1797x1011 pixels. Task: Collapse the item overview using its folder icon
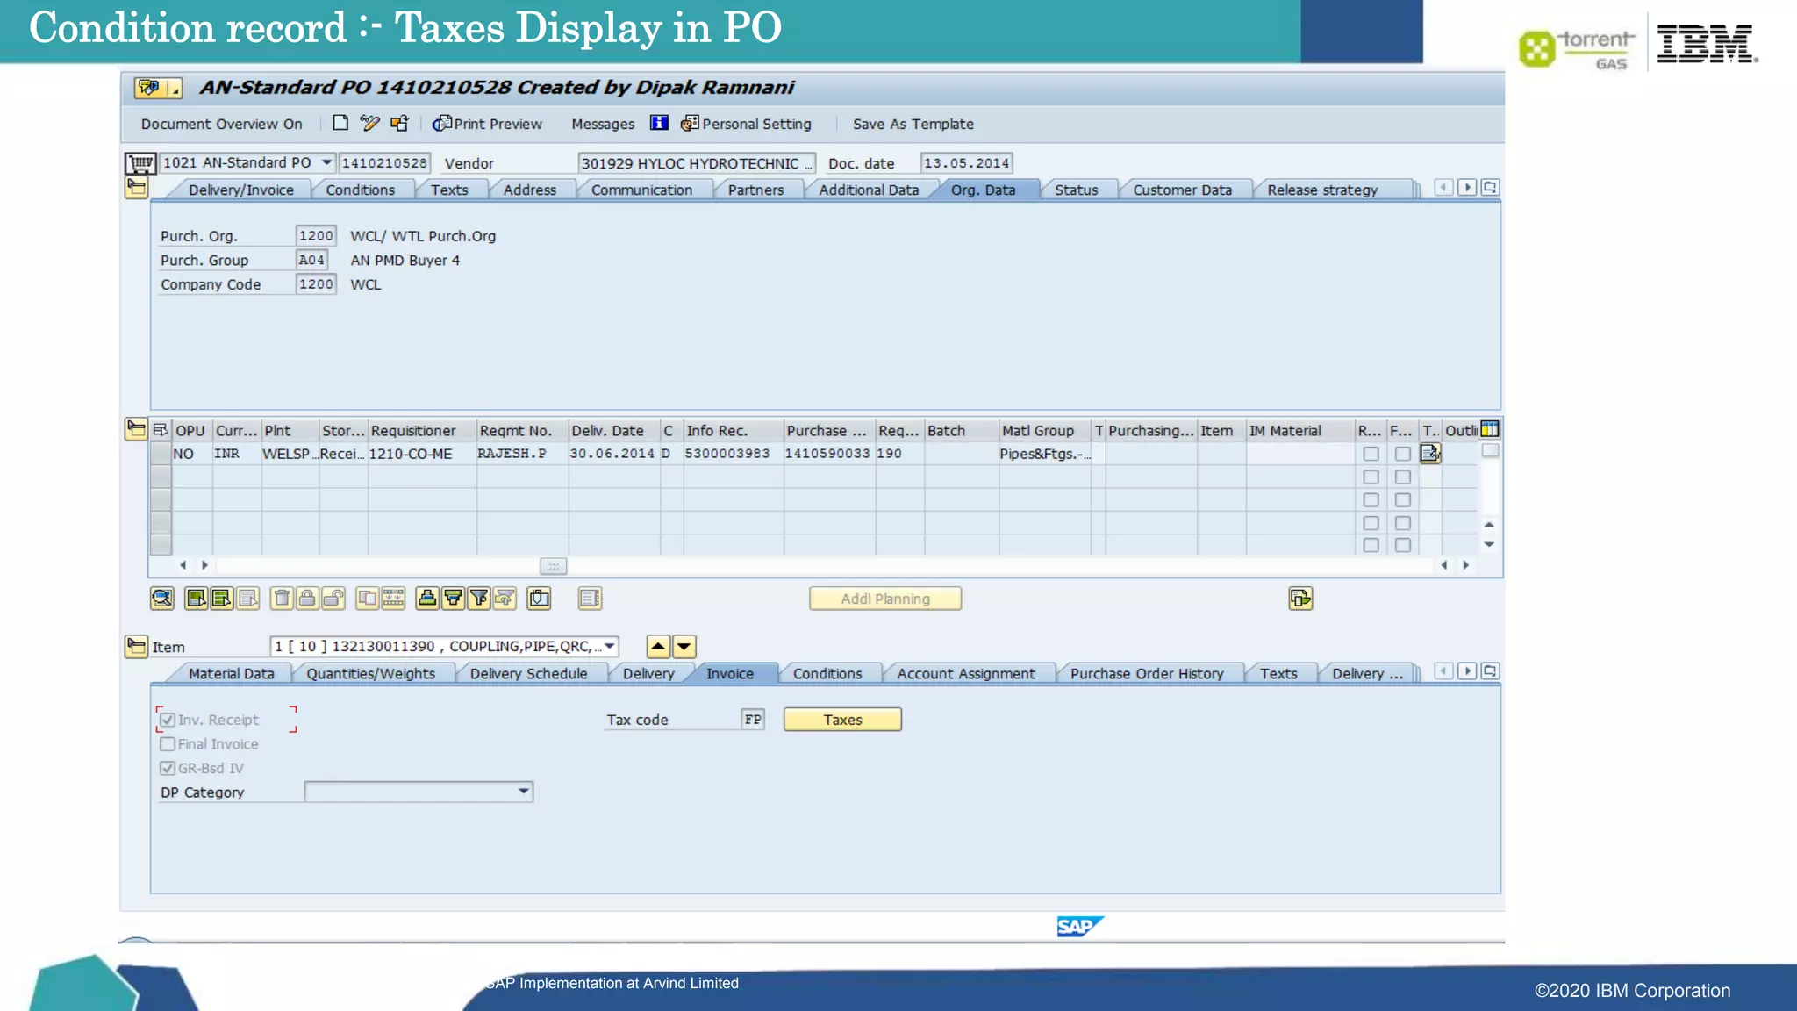(136, 429)
